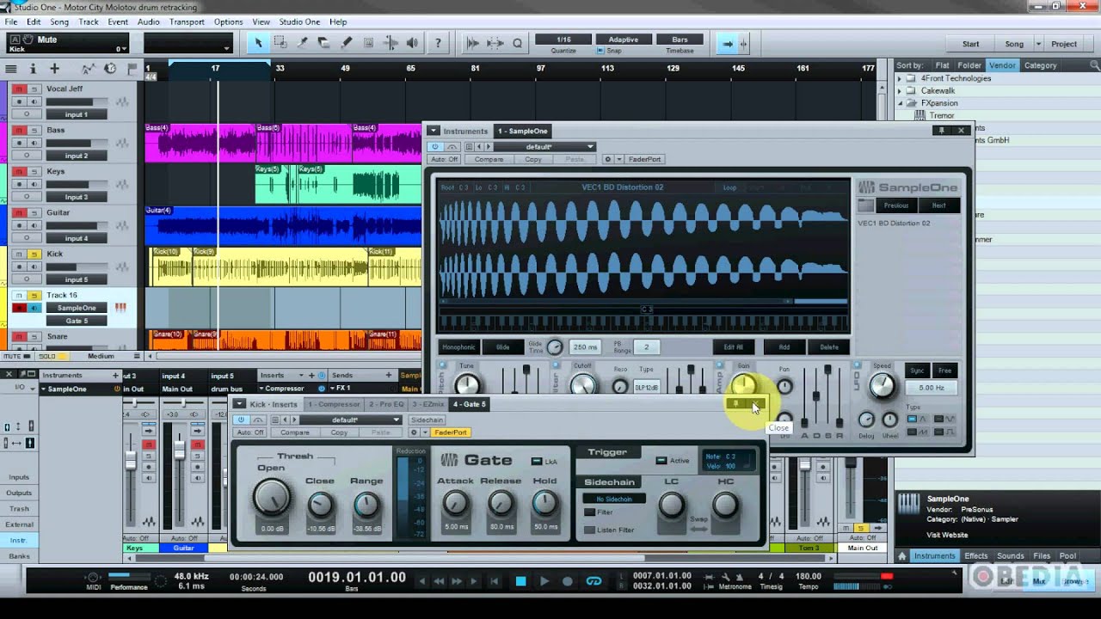Click the Gate Sidechain button
The height and width of the screenshot is (619, 1101).
tap(427, 420)
